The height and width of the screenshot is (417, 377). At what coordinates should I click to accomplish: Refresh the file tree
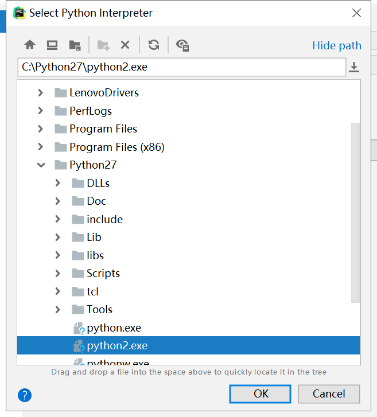point(154,45)
